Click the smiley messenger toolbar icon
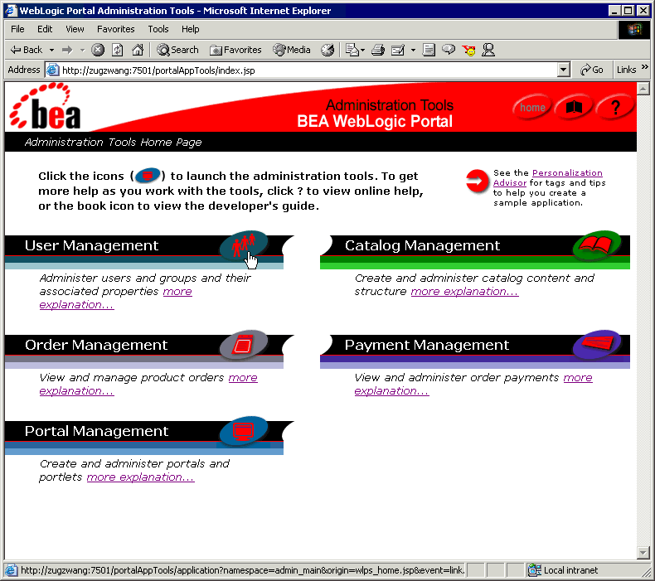The width and height of the screenshot is (655, 581). (468, 50)
